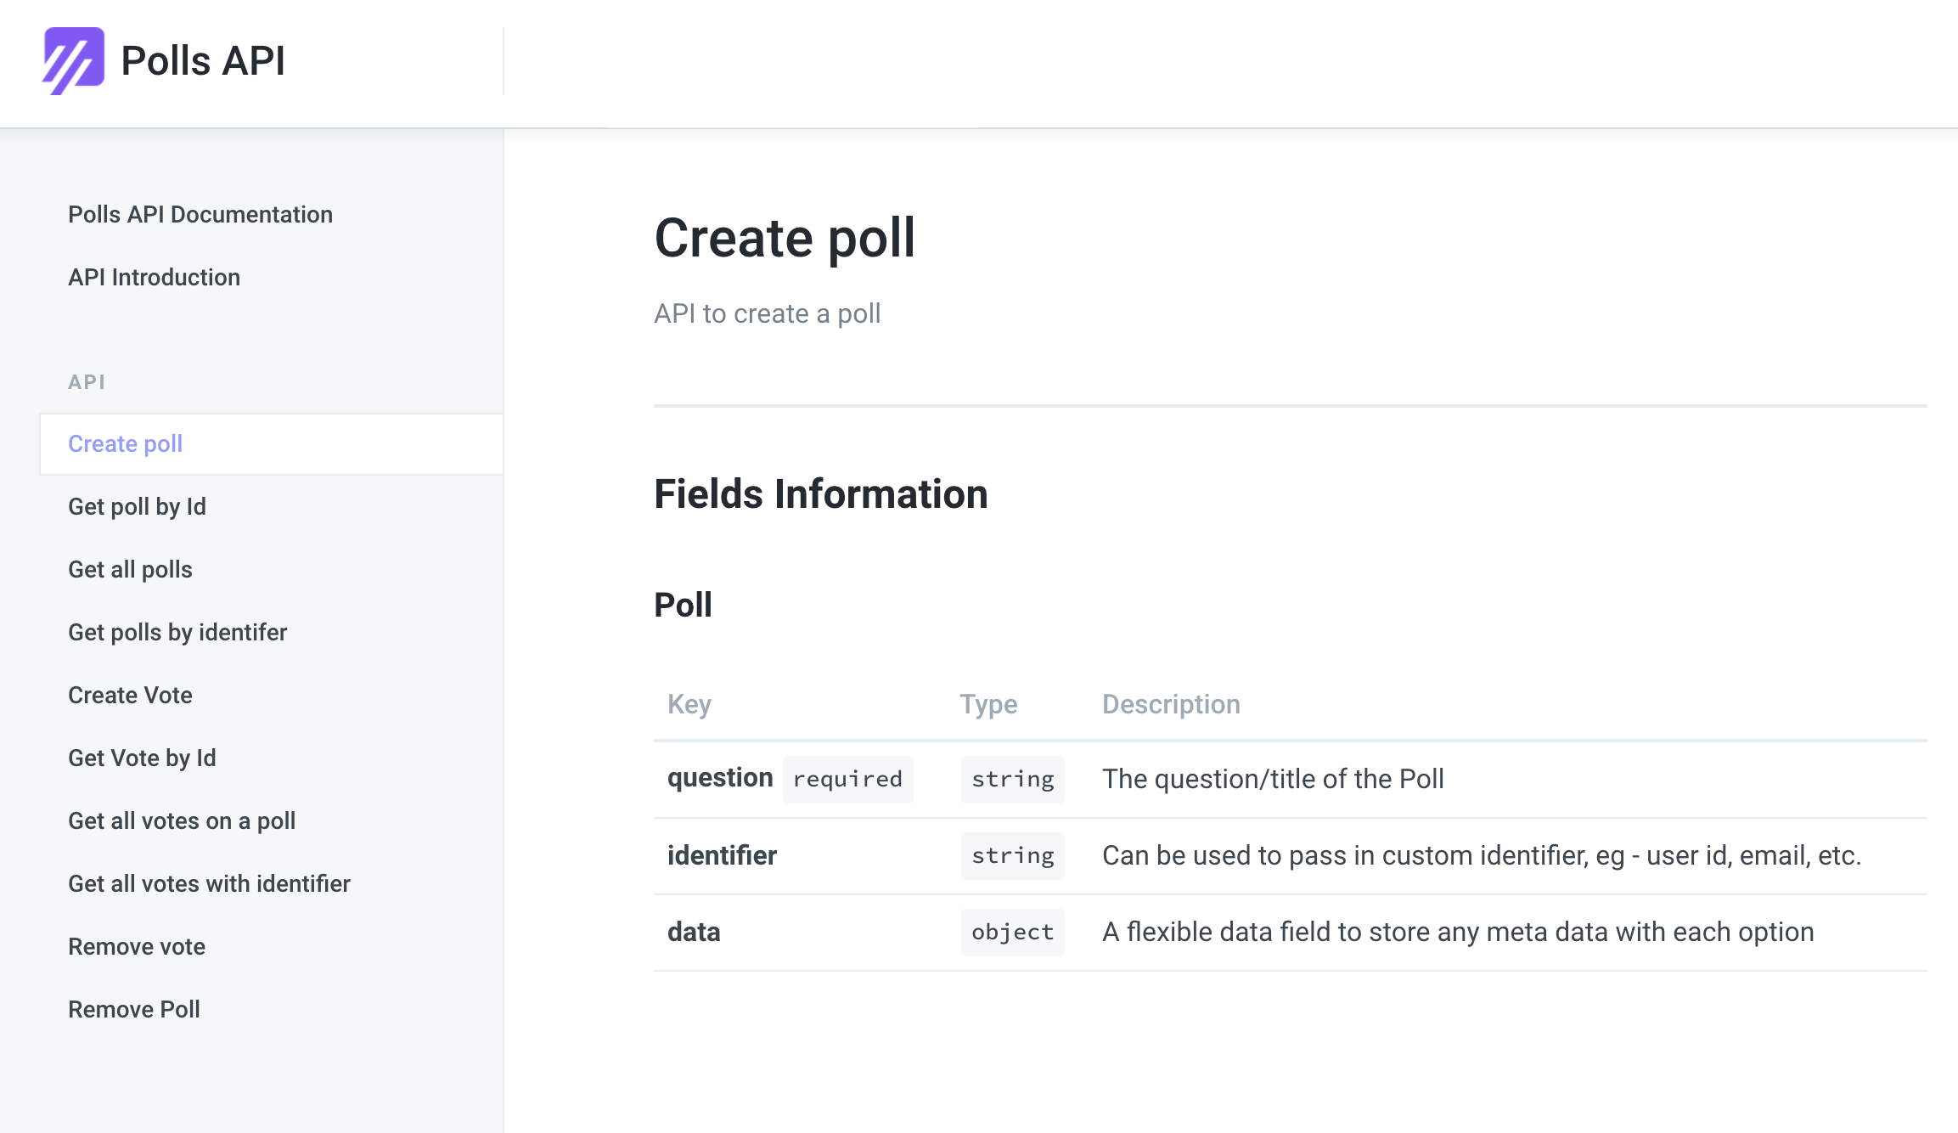Viewport: 1958px width, 1133px height.
Task: Open the Remove Poll endpoint page
Action: point(133,1009)
